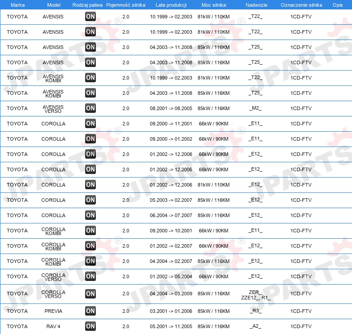Screen dimensions: 352x334
Task: Select the date range 05.2001 -> 11.2005
Action: pos(171,326)
